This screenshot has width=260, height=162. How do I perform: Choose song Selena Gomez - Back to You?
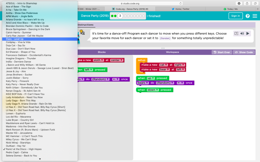coord(40,156)
